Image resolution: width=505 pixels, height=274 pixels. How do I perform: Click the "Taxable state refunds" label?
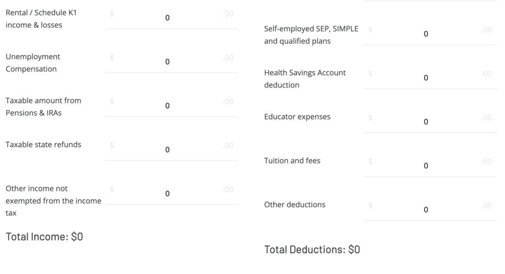[x=43, y=145]
